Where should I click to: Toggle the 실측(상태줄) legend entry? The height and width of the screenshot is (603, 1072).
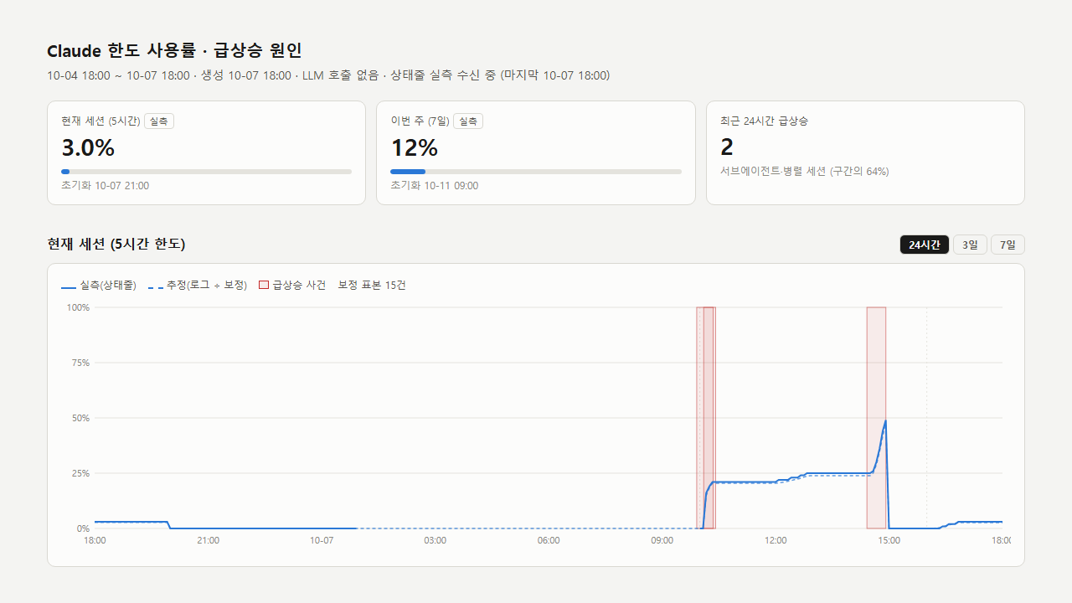click(99, 286)
